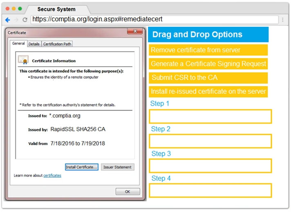Viewport: 291px width, 212px height.
Task: Select 'Submit CSR to the CA' option
Action: (208, 78)
